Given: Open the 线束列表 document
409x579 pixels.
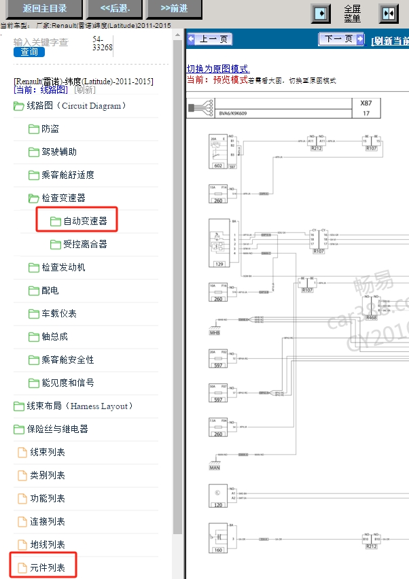Looking at the screenshot, I should [41, 452].
